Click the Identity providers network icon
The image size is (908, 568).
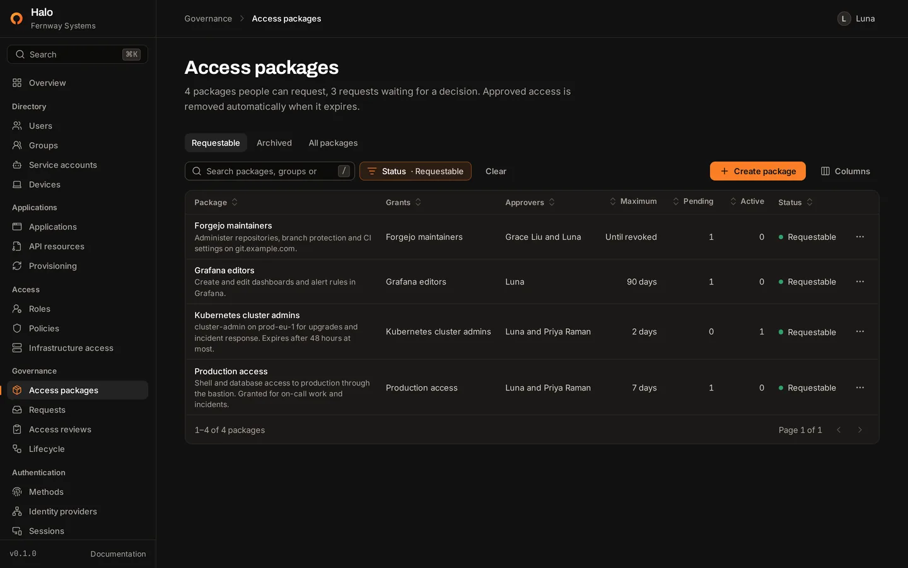coord(17,511)
